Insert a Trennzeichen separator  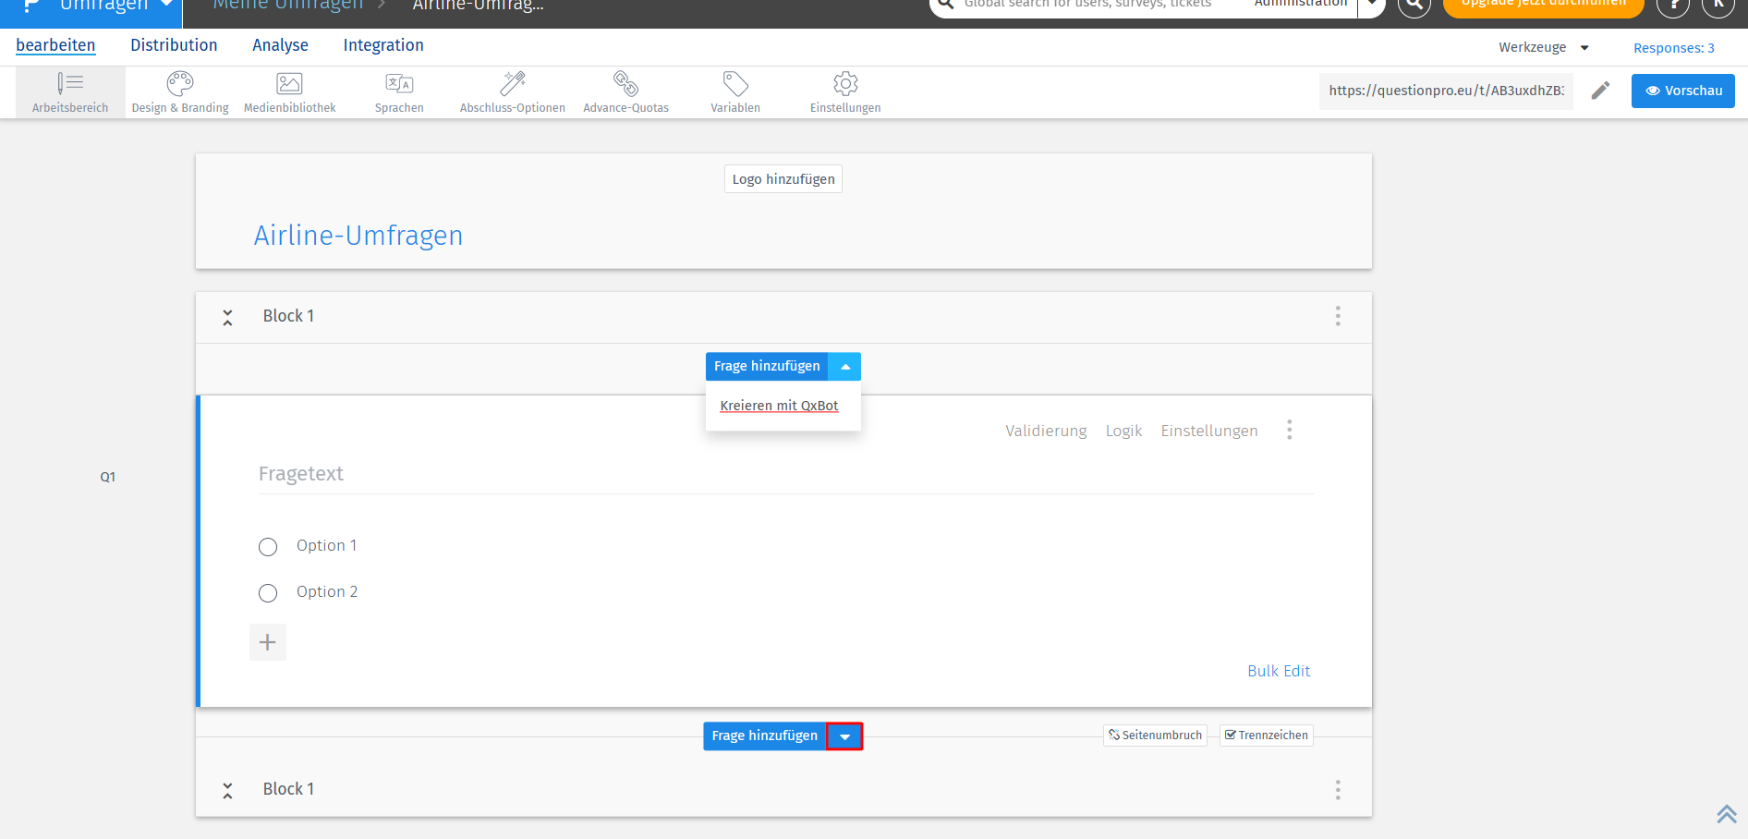(1266, 736)
